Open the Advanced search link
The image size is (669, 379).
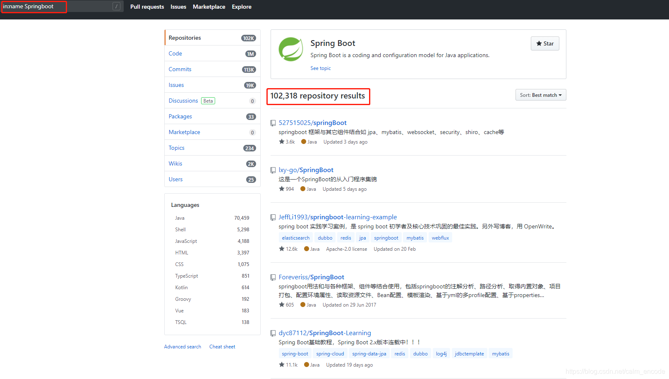point(182,347)
